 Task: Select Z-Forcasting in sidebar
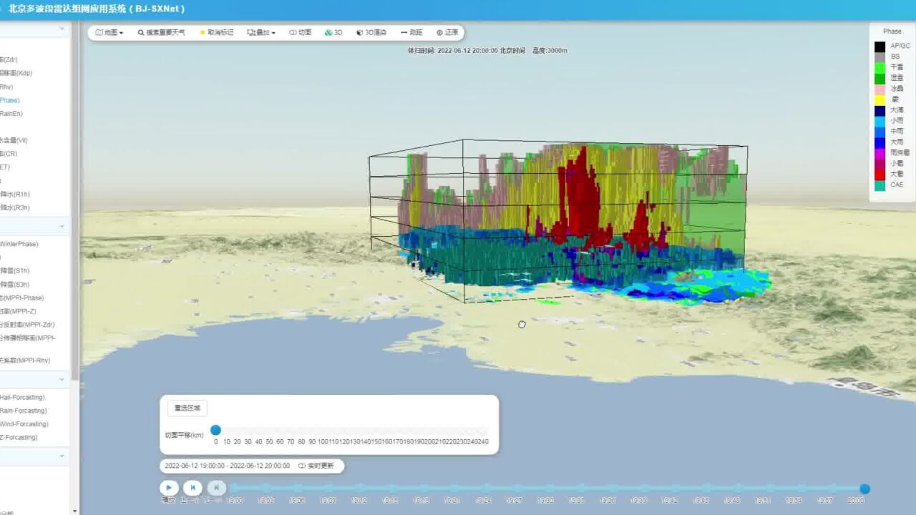[x=19, y=437]
